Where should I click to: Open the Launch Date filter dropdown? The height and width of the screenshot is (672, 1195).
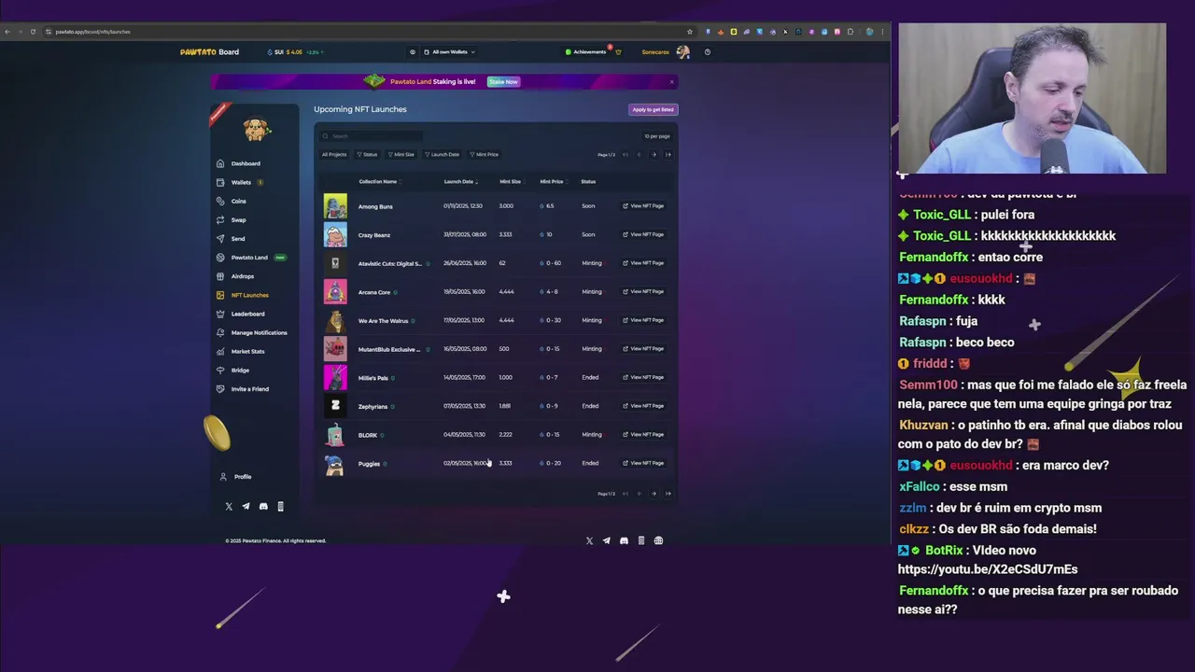(x=442, y=155)
